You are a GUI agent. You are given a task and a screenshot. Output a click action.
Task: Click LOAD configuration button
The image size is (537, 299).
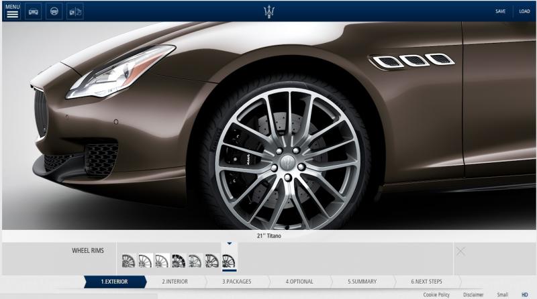tap(524, 11)
